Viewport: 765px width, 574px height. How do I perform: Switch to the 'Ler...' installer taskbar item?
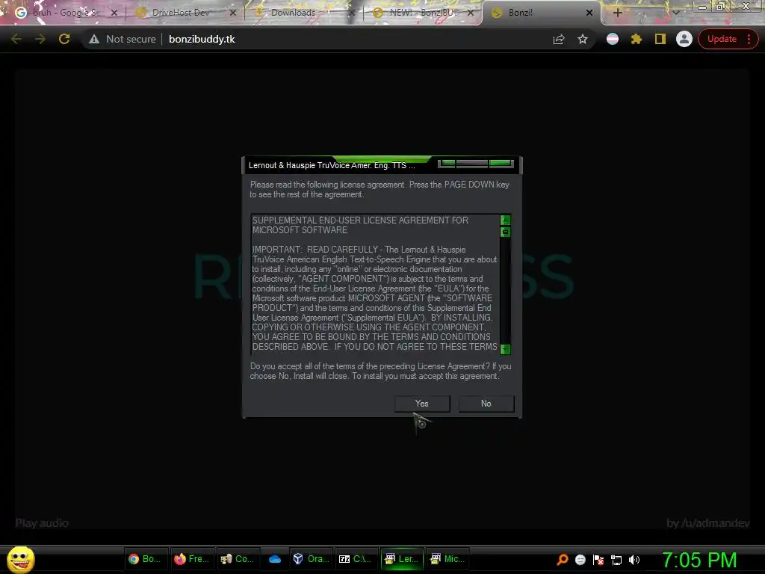tap(402, 559)
